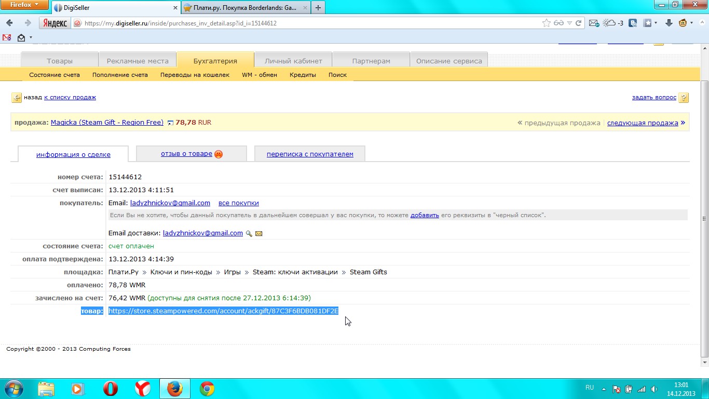Open Yandex Browser from the taskbar

(143, 389)
